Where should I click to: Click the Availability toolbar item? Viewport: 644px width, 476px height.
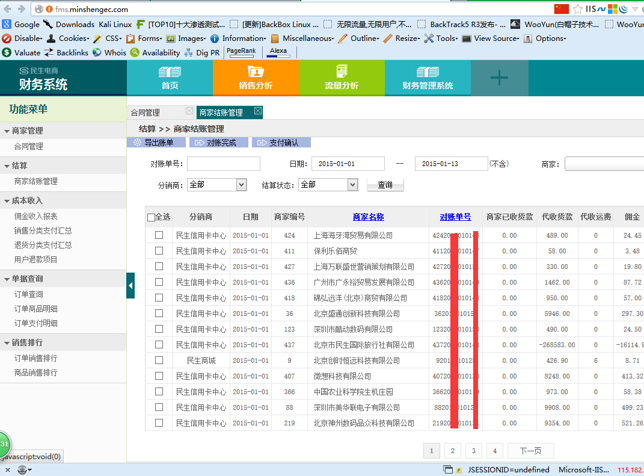coord(155,52)
